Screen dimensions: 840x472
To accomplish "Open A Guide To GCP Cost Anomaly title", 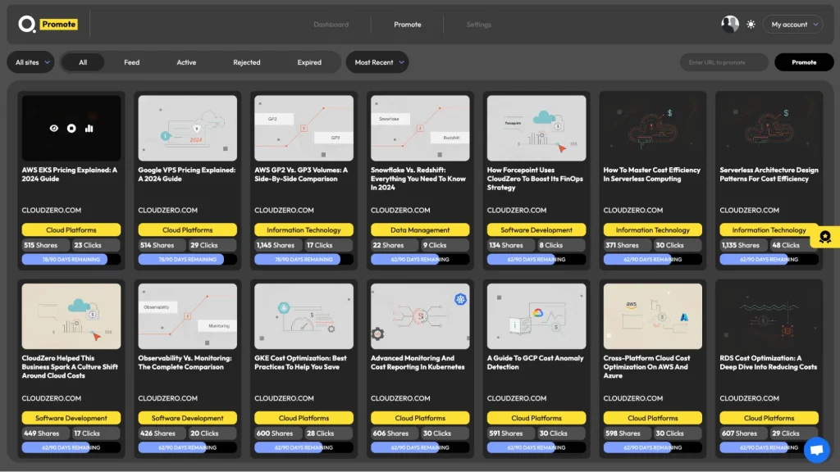I will click(x=535, y=362).
